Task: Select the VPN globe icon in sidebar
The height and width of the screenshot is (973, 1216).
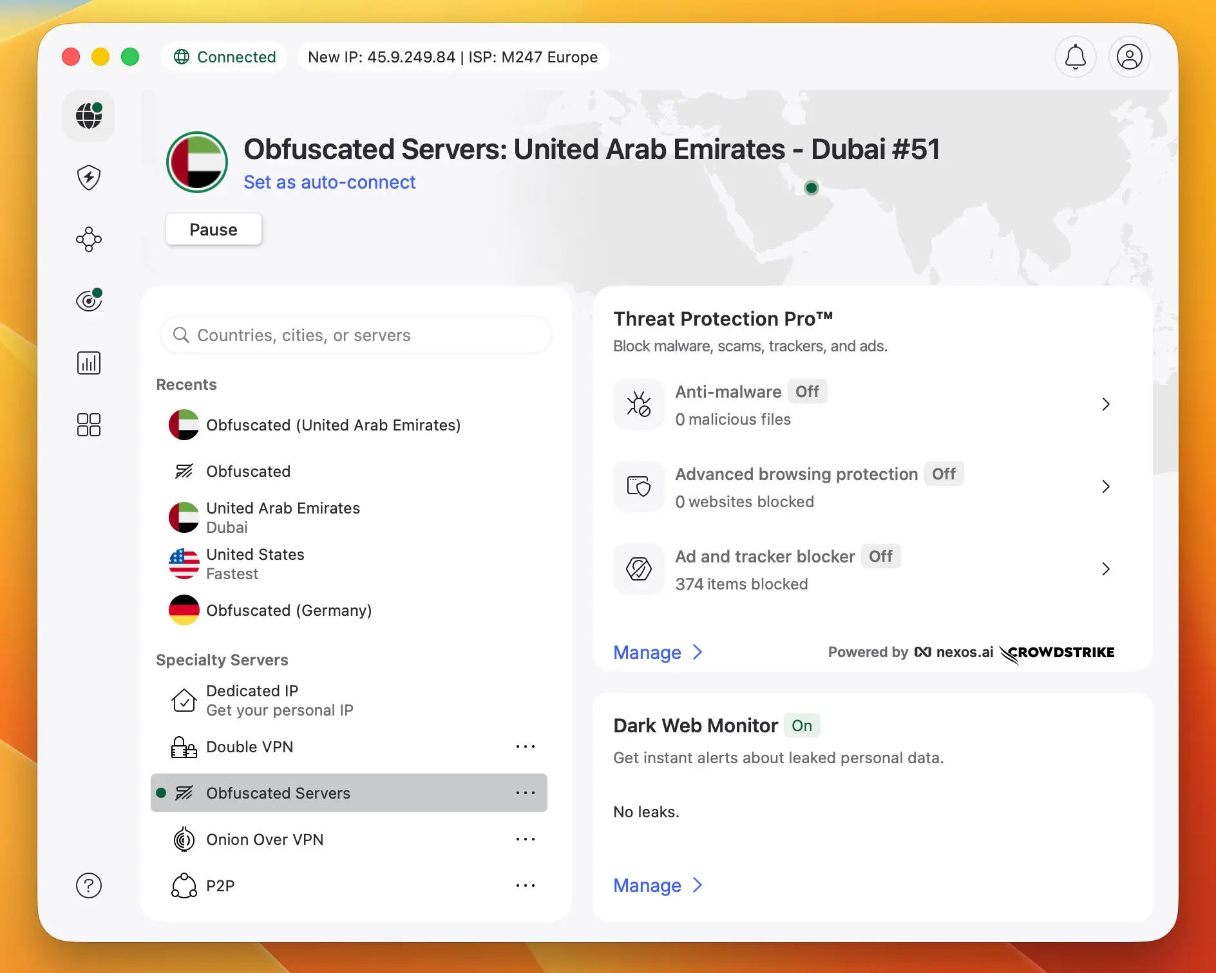Action: click(x=89, y=116)
